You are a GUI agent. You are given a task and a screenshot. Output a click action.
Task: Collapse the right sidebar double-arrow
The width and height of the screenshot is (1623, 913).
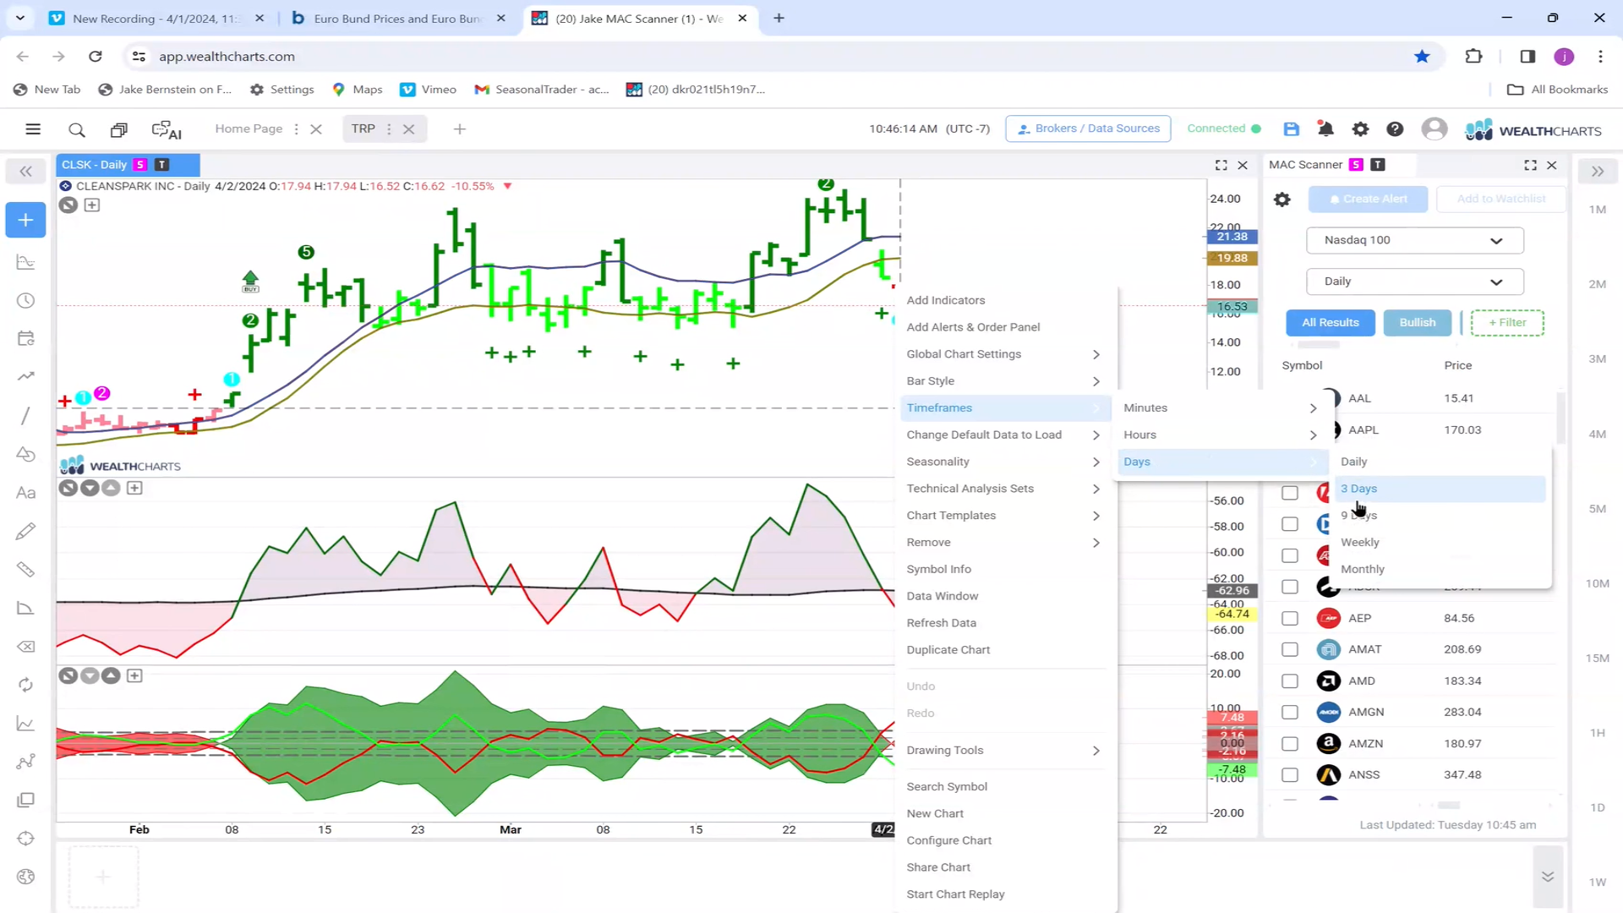(x=1597, y=172)
